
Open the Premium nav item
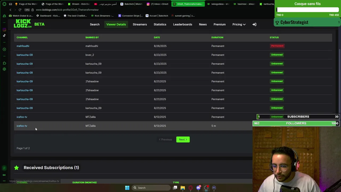pyautogui.click(x=220, y=24)
